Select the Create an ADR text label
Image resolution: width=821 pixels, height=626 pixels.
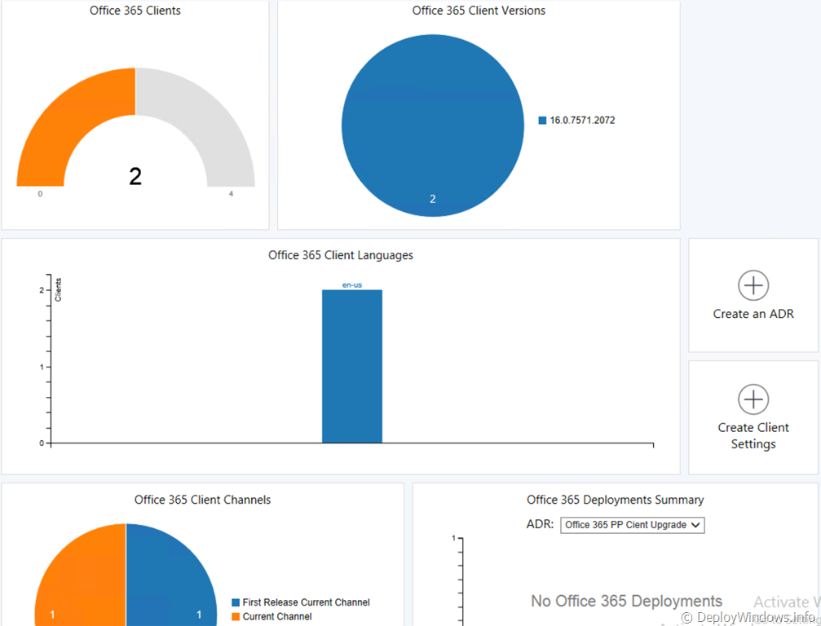click(753, 314)
